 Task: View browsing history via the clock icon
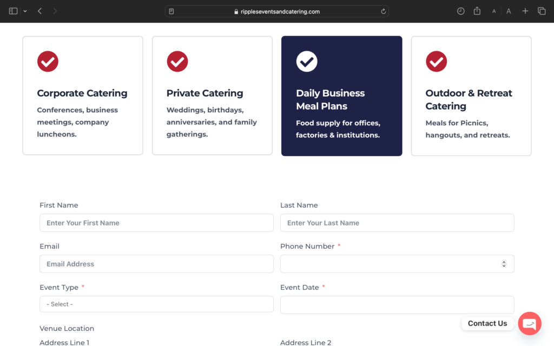(460, 11)
